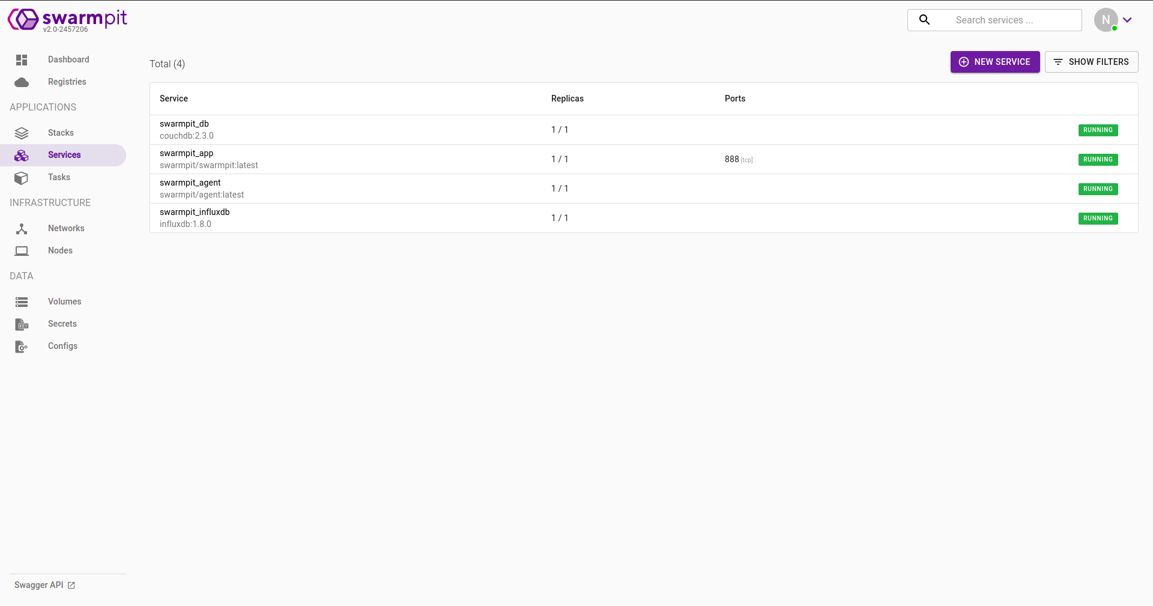Open the Dashboard menu item
Viewport: 1153px width, 606px height.
63,59
